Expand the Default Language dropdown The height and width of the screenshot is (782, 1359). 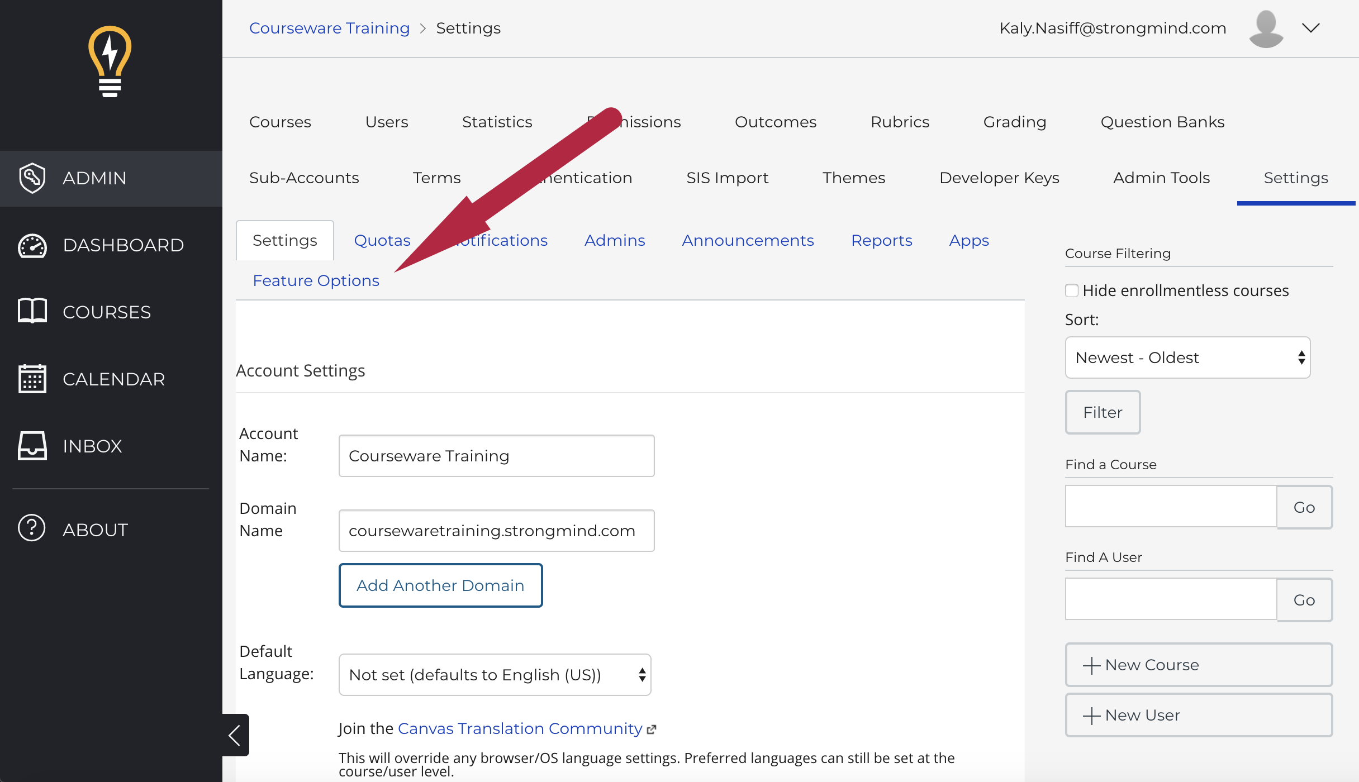click(494, 675)
